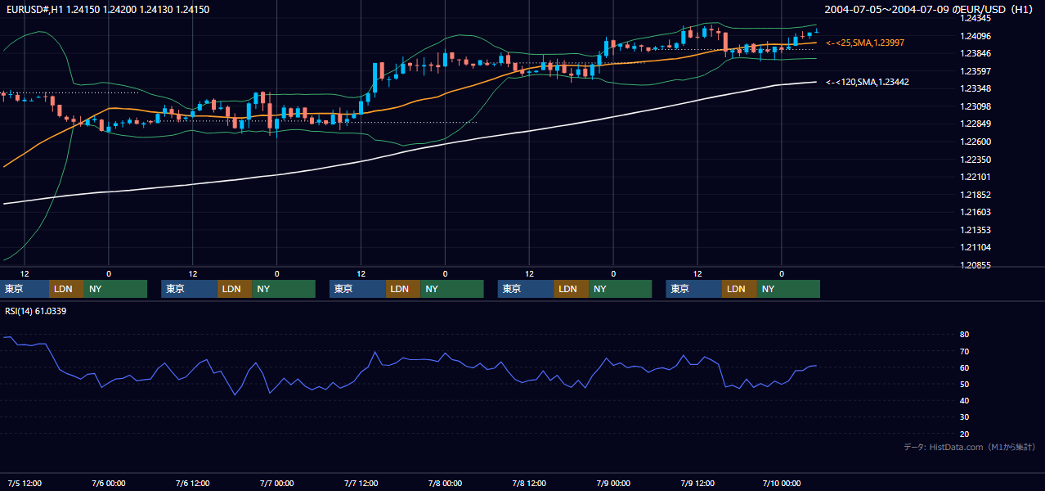Viewport: 1045px width, 491px height.
Task: Select the 120 SMA label reading 1.23442
Action: pyautogui.click(x=869, y=82)
